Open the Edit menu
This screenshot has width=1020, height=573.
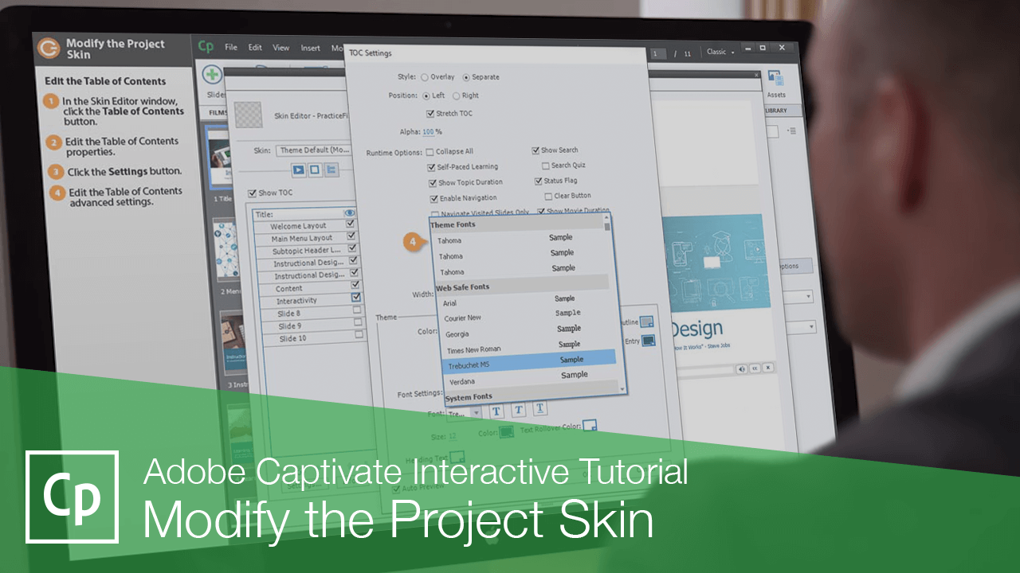click(x=255, y=47)
